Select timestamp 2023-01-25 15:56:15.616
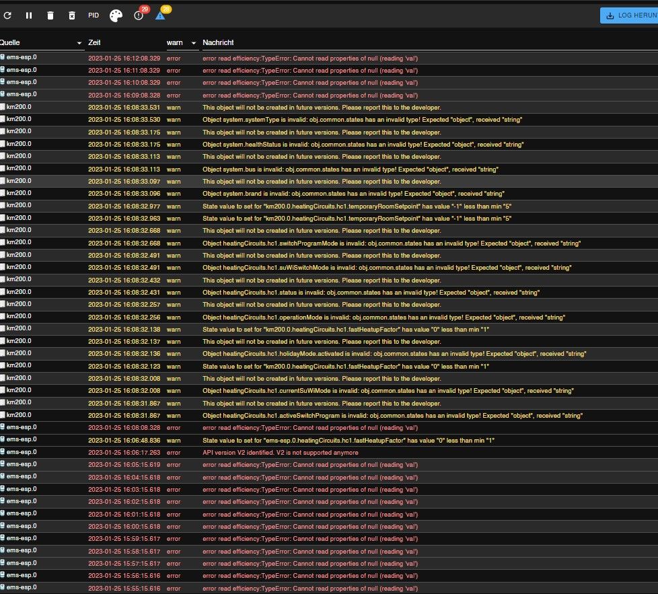 [124, 576]
